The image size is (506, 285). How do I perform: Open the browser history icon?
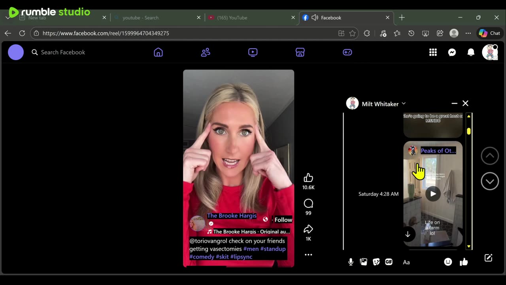(411, 33)
